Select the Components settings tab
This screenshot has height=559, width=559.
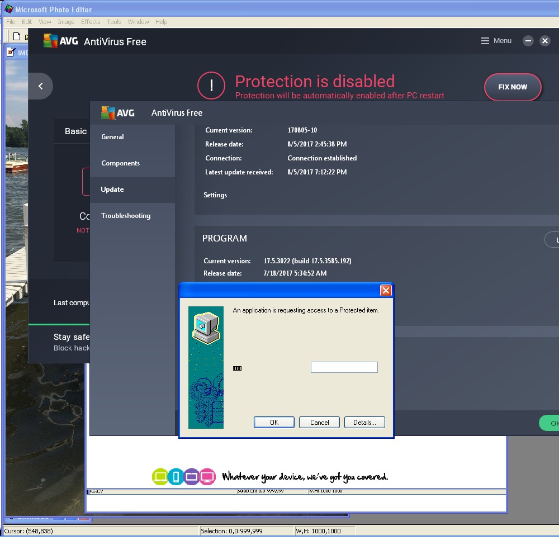pos(120,163)
